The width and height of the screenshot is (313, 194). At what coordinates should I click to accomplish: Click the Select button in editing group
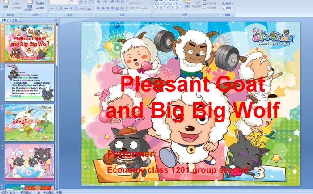[x=228, y=8]
